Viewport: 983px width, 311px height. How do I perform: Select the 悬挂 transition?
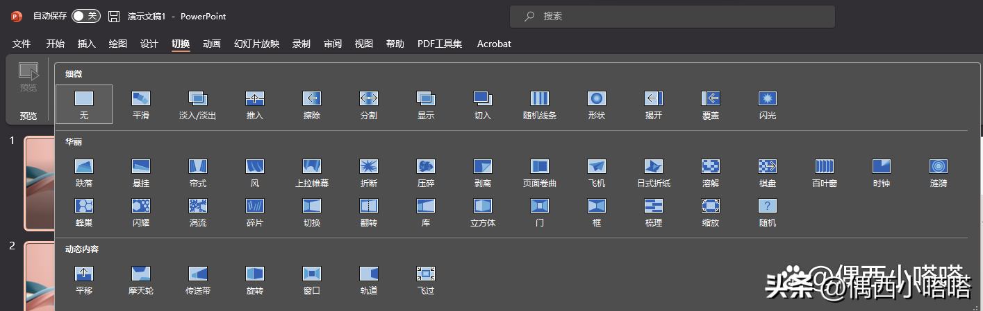[141, 173]
